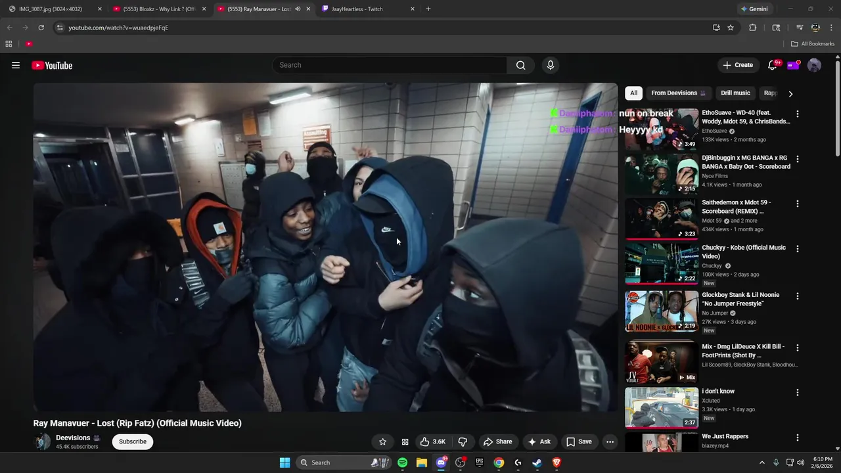
Task: Save video with Save button
Action: click(x=579, y=441)
